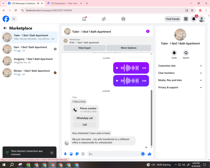Click the Facebook search magnifier icon
The height and width of the screenshot is (168, 210).
pyautogui.click(x=14, y=19)
